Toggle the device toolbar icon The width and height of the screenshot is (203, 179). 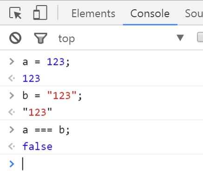point(40,13)
